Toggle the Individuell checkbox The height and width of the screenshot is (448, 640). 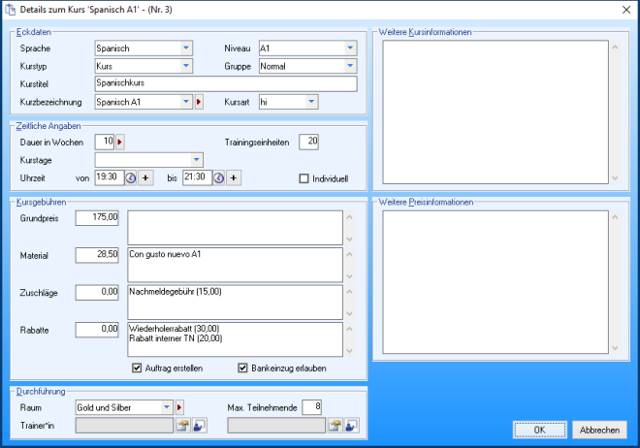click(x=304, y=178)
